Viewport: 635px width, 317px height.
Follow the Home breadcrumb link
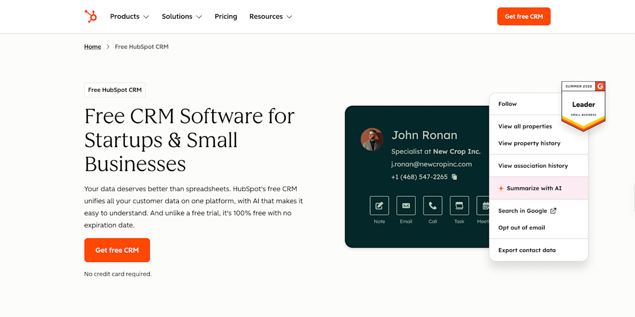[93, 47]
